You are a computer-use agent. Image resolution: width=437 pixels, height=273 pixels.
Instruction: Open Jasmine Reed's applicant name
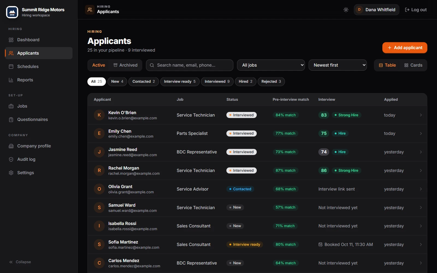pos(123,150)
